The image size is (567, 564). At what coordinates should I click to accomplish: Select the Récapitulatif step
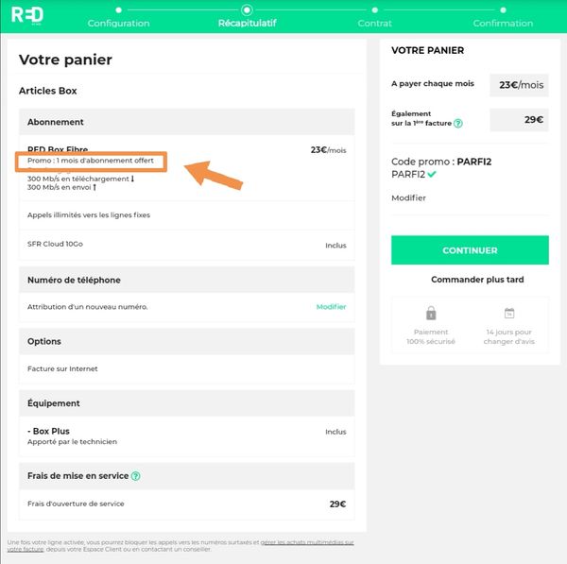[x=248, y=23]
